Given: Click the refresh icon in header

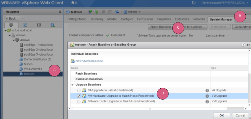Looking at the screenshot, I should (194, 3).
